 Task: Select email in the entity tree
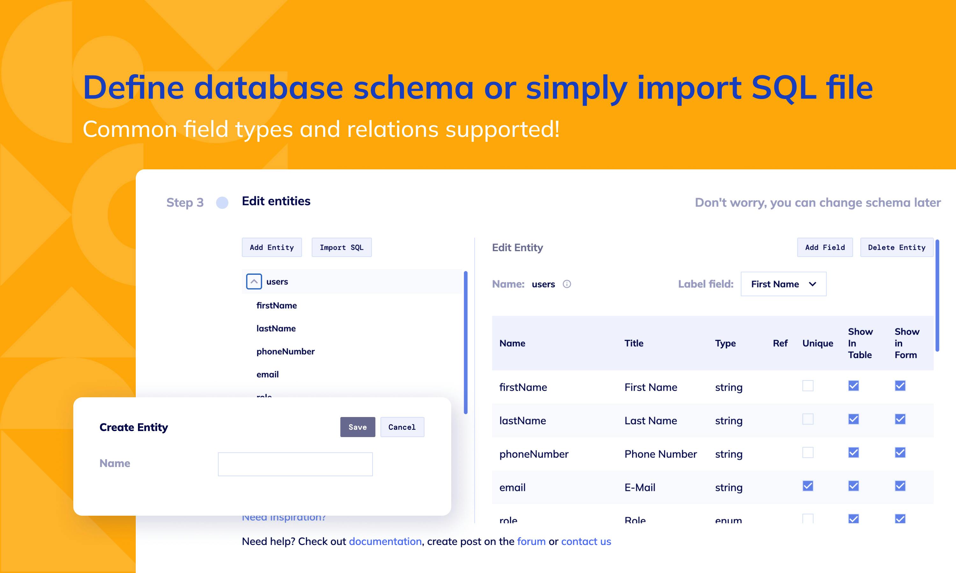click(x=267, y=375)
